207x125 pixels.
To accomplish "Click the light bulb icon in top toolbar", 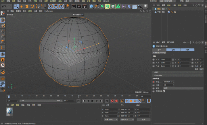I will pos(145,6).
